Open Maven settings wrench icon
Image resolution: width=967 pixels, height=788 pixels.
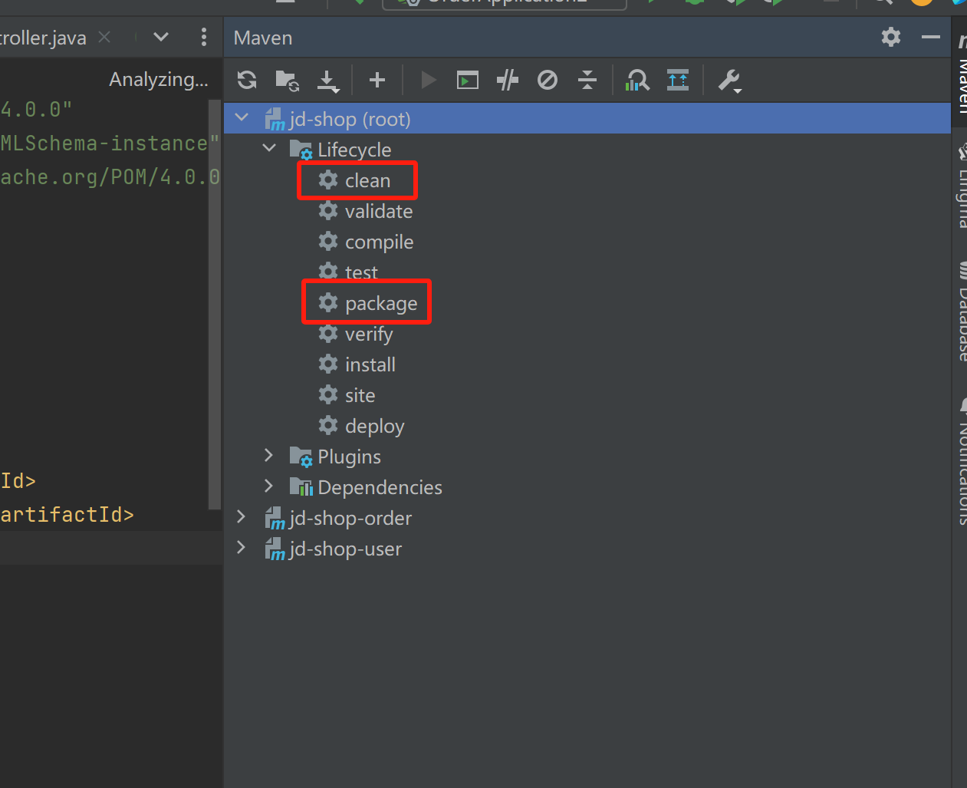(729, 81)
